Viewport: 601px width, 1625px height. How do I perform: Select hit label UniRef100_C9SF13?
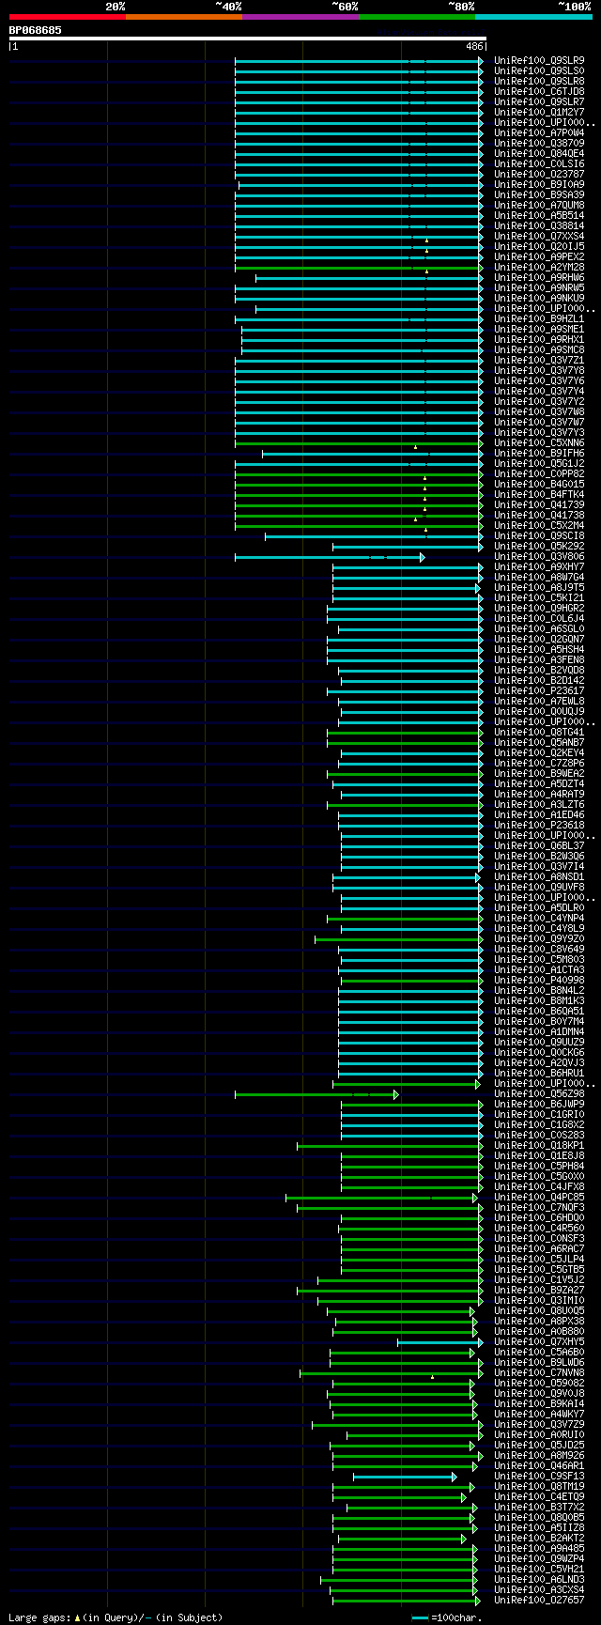click(539, 1477)
